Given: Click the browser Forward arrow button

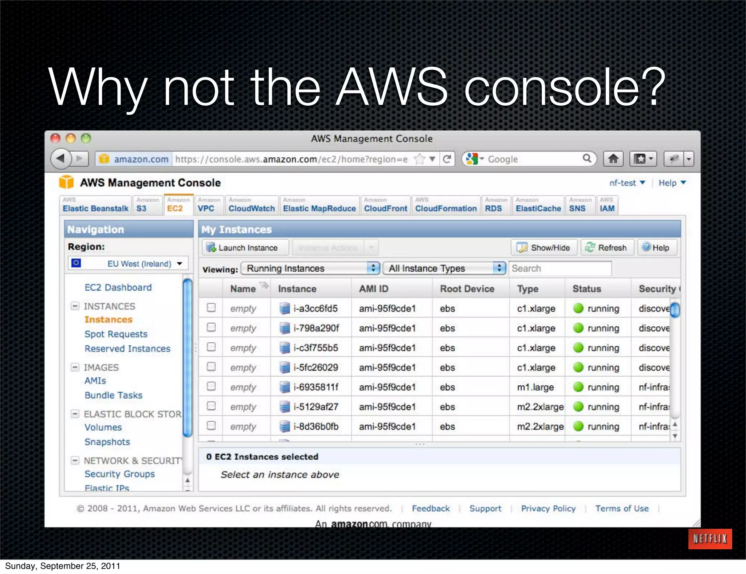Looking at the screenshot, I should [80, 159].
